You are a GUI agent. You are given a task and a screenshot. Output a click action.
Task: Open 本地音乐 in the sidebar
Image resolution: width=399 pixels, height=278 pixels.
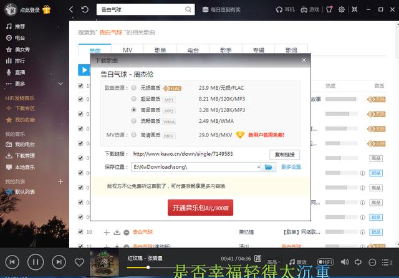pos(21,167)
